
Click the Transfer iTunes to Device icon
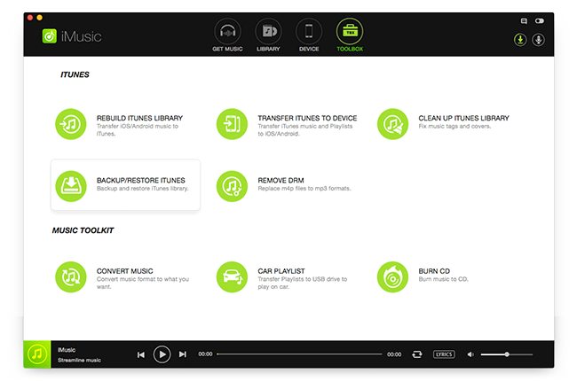232,124
